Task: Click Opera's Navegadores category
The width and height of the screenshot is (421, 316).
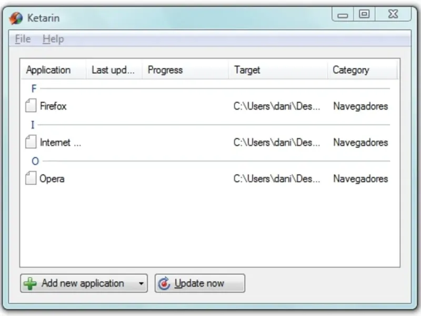Action: (x=360, y=179)
